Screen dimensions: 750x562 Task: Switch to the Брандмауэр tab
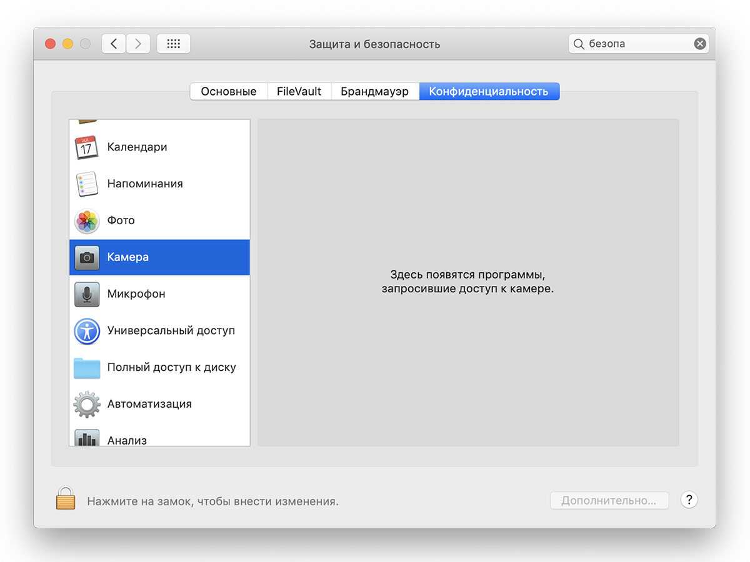374,91
